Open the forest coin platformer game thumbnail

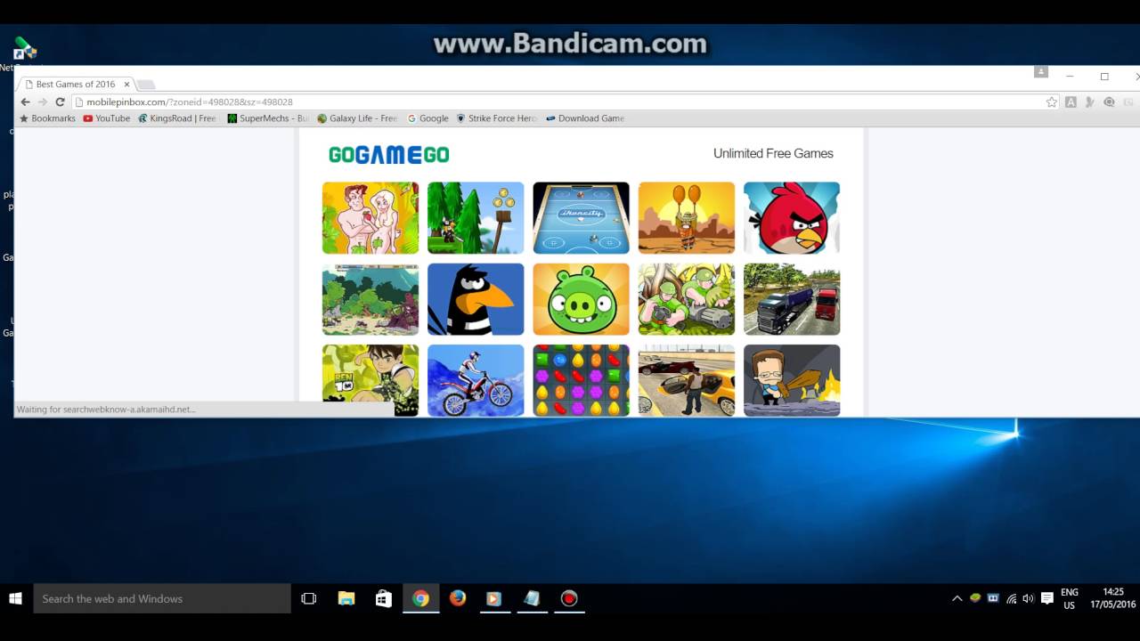coord(476,218)
